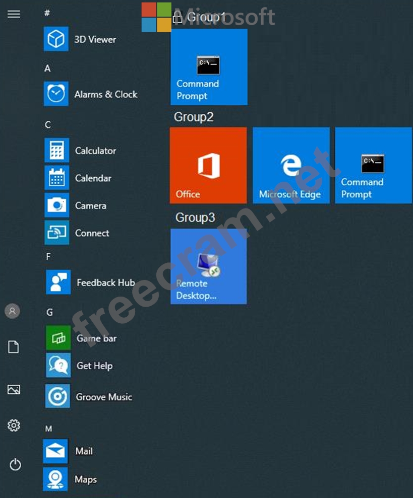Click the Game bar icon

click(58, 337)
